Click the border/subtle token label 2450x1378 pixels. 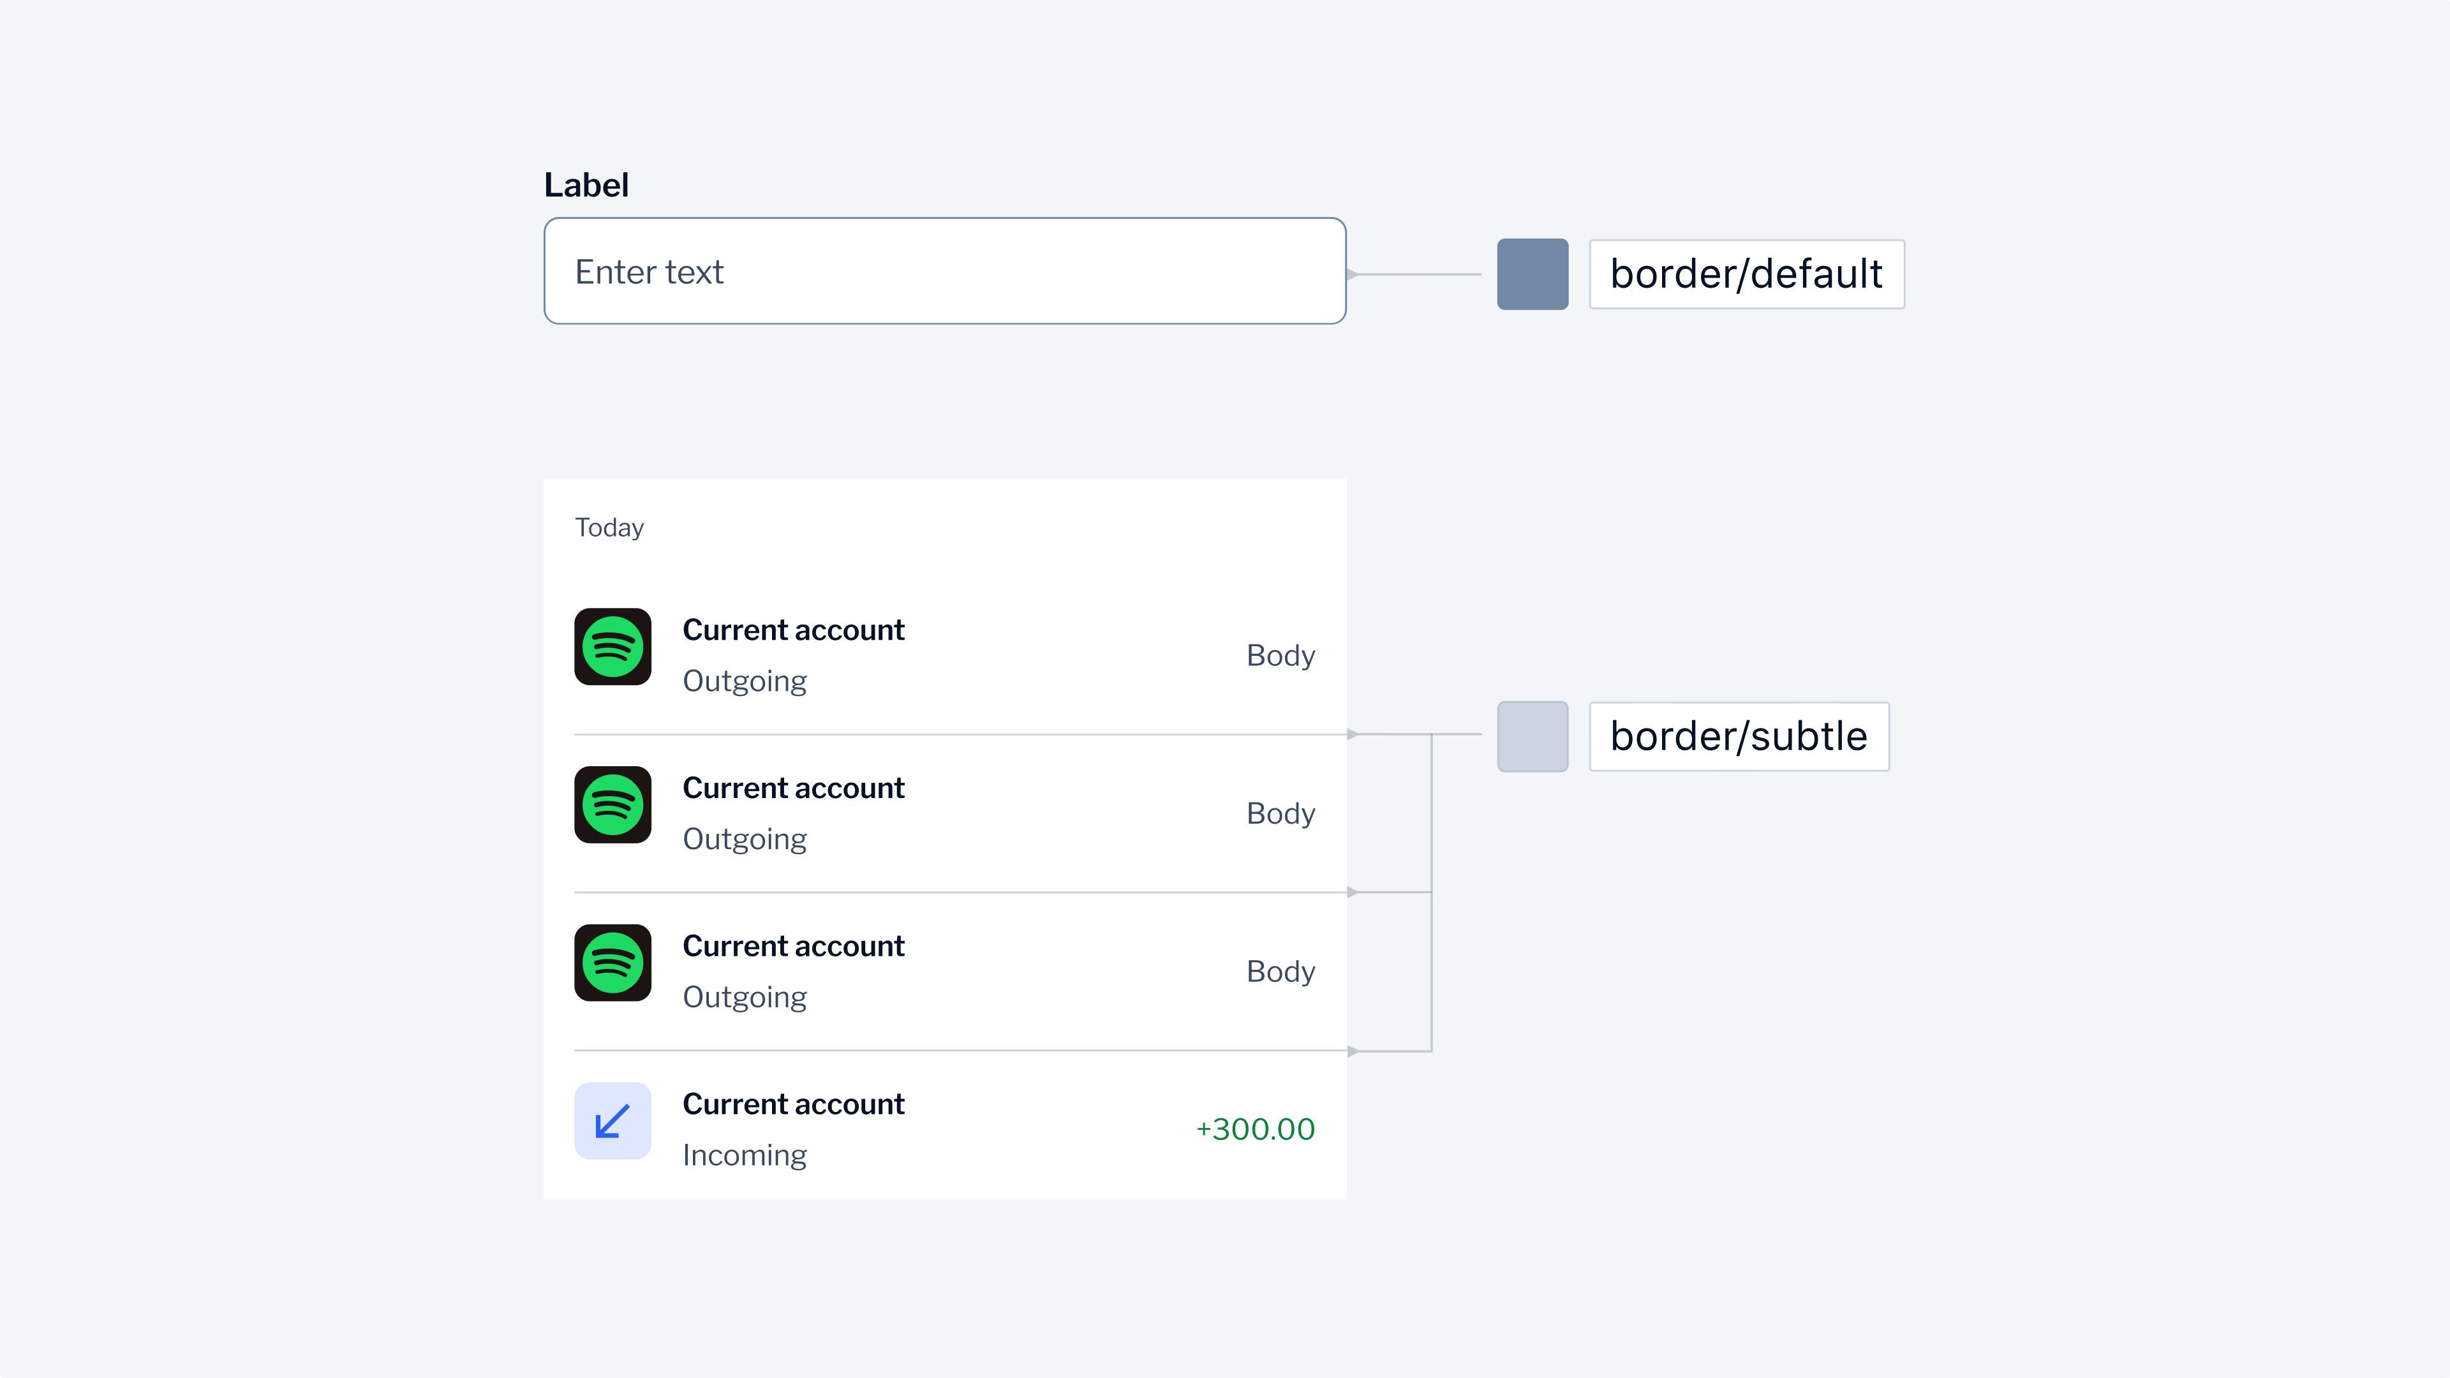(1739, 736)
